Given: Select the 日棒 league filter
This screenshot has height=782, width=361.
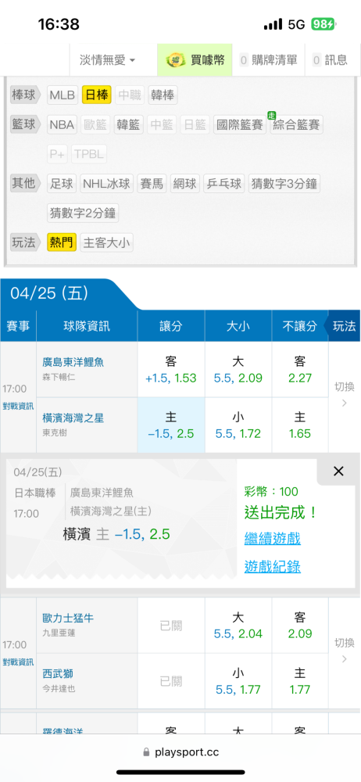Looking at the screenshot, I should pos(97,95).
